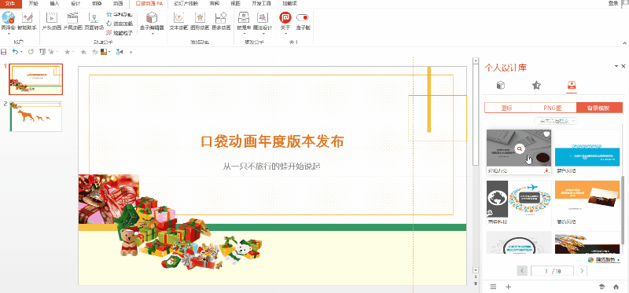
Task: Open download inbox tab in design library
Action: (x=572, y=86)
